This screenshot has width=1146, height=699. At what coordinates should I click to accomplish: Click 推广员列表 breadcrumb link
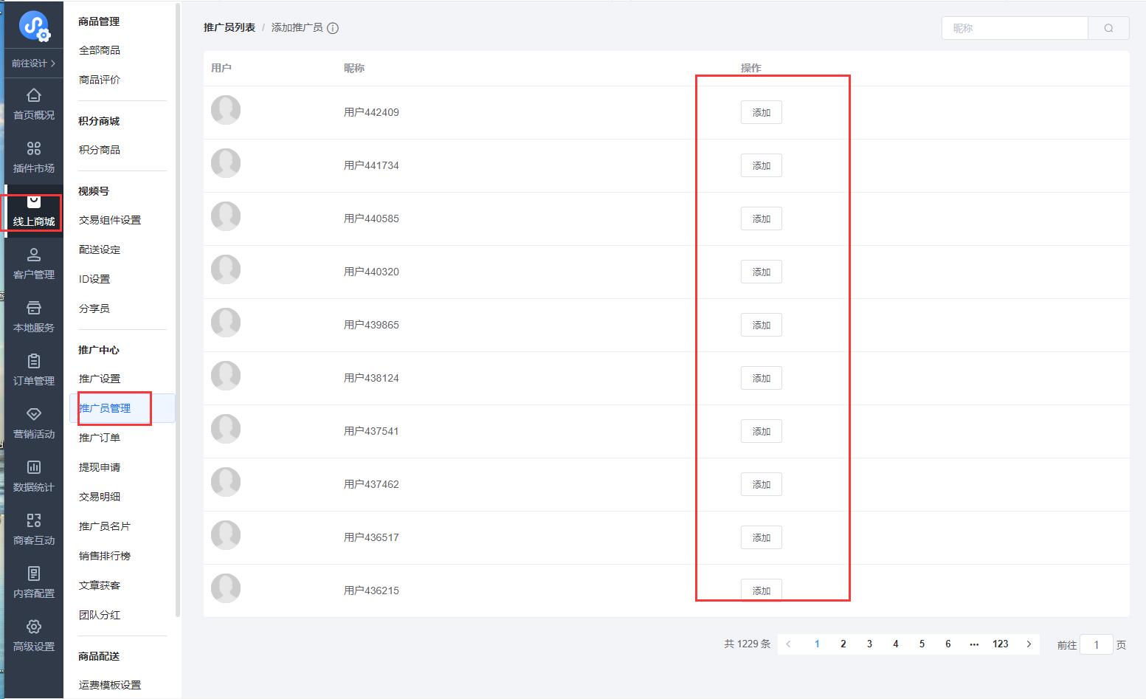pyautogui.click(x=229, y=27)
